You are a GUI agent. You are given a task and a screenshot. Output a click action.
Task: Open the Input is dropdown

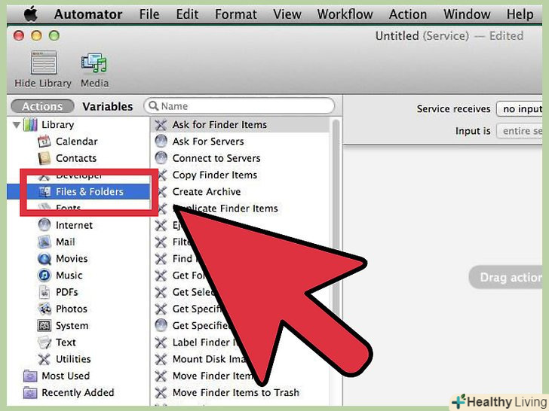click(520, 131)
